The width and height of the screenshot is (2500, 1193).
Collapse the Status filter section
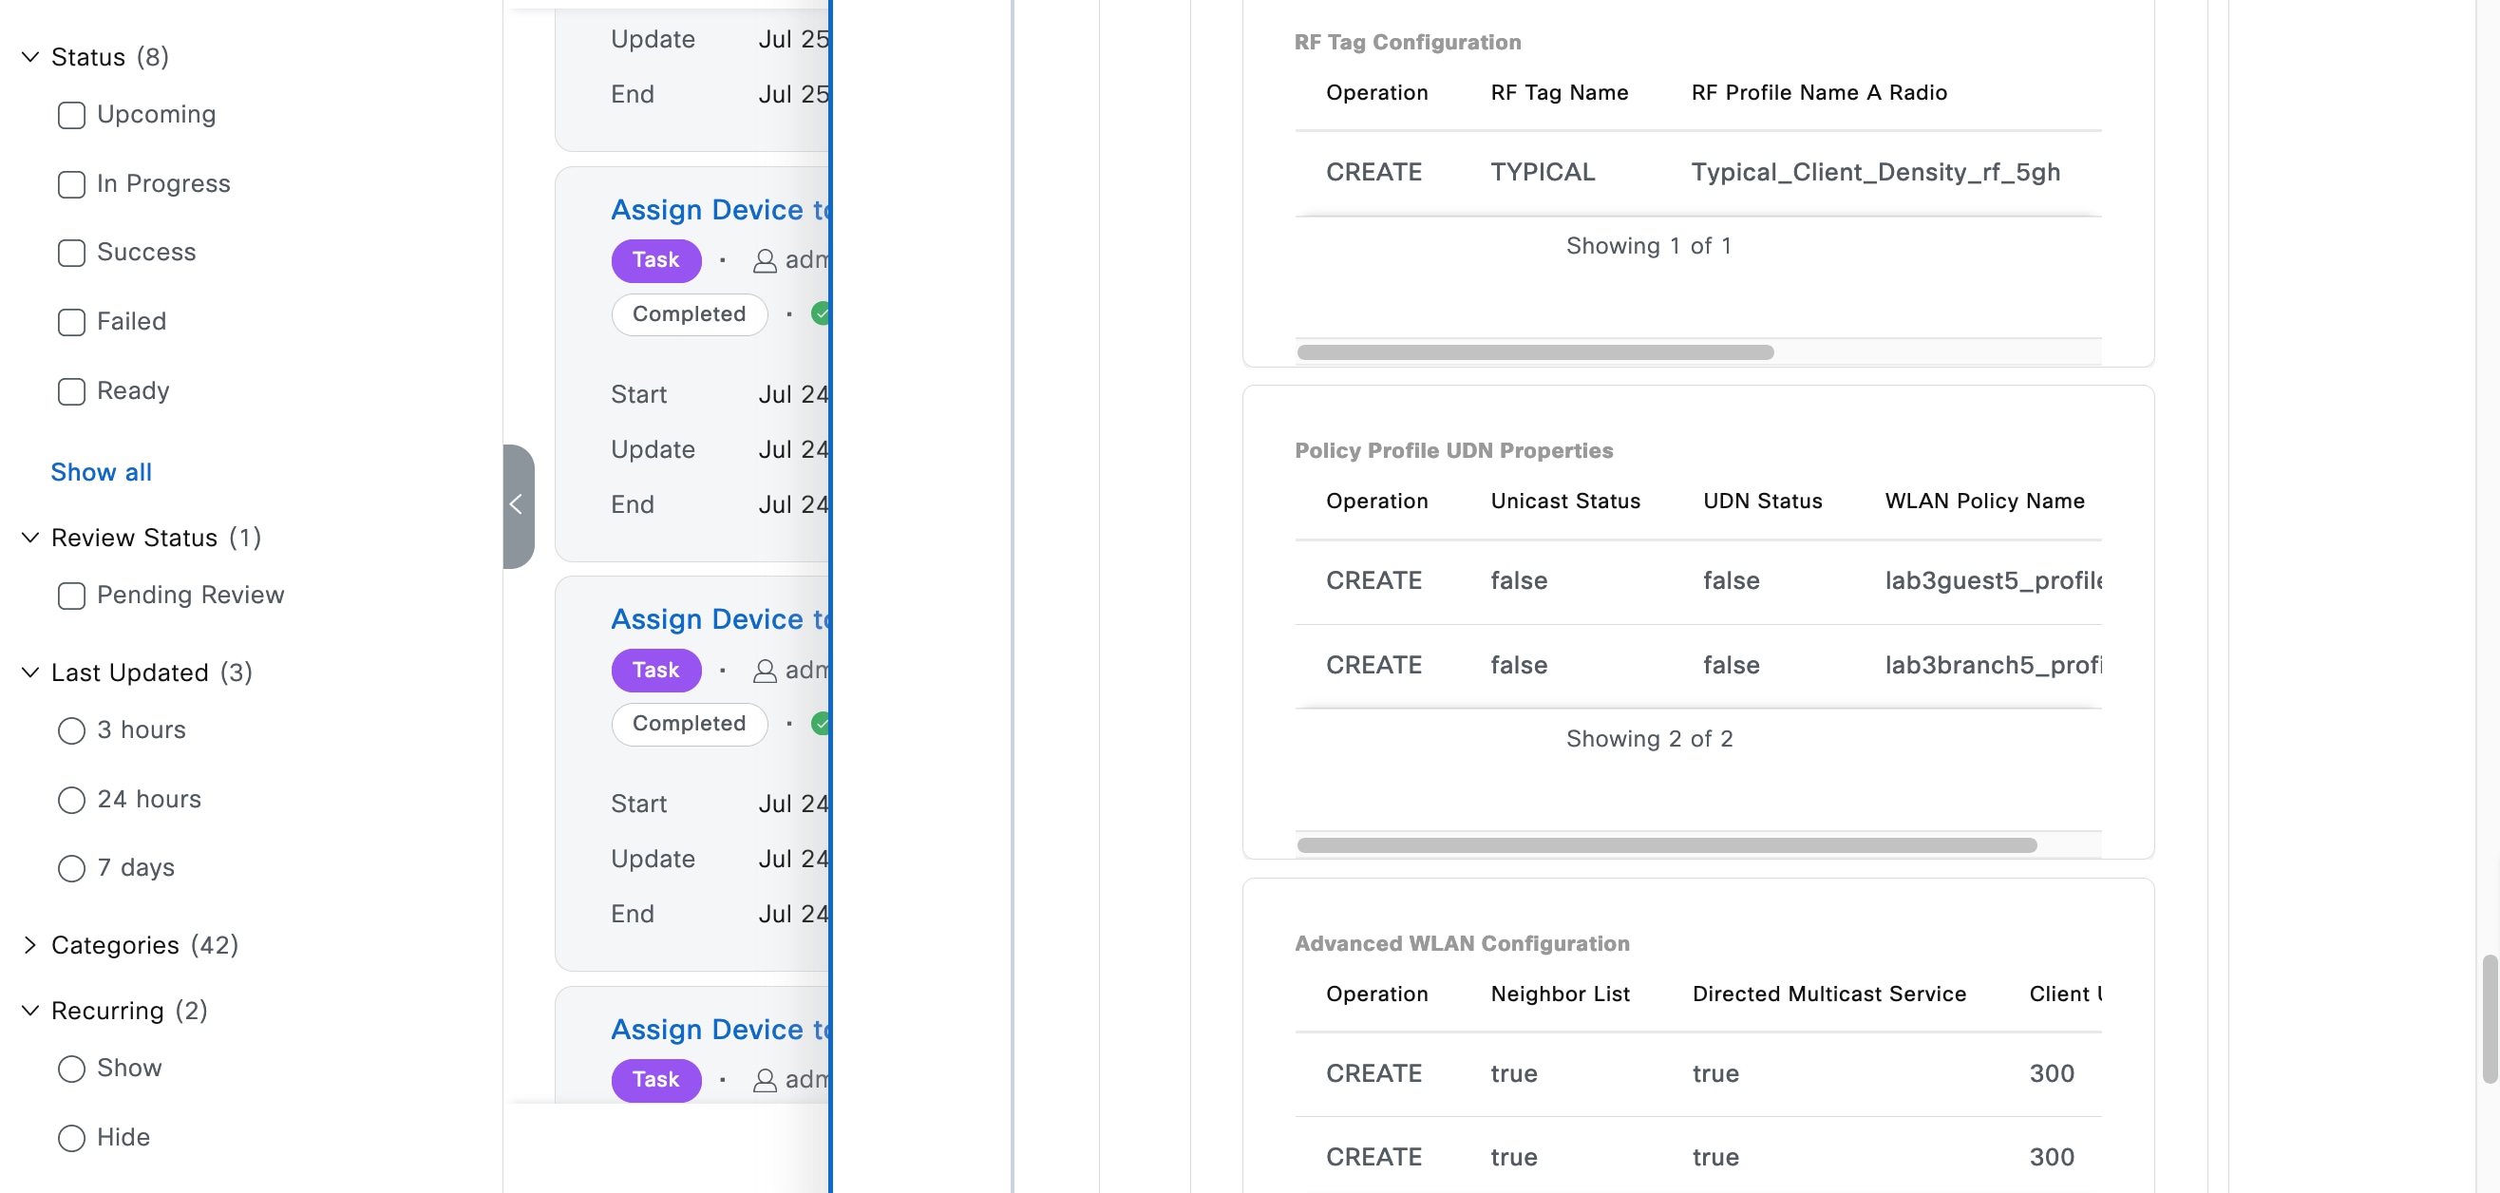tap(30, 57)
